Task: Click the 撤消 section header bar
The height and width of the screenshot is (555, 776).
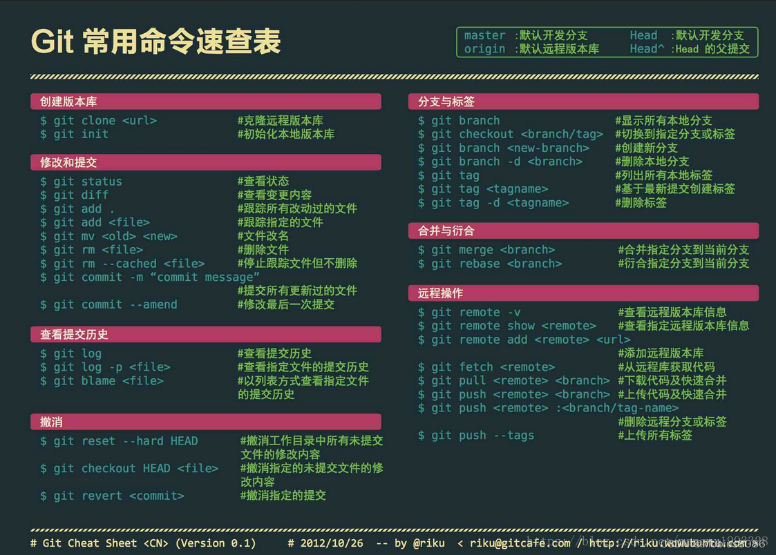Action: point(205,422)
